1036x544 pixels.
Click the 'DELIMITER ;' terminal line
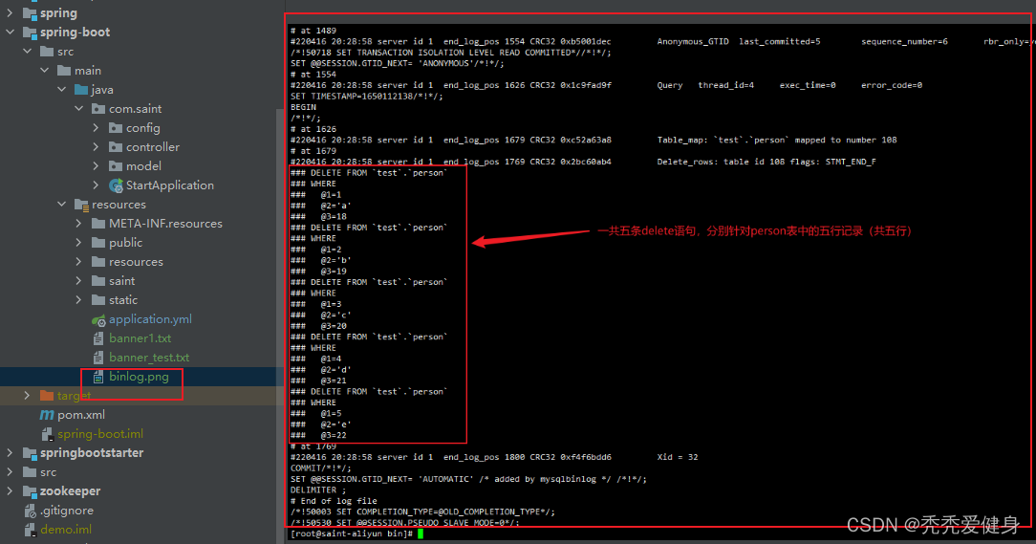point(318,490)
